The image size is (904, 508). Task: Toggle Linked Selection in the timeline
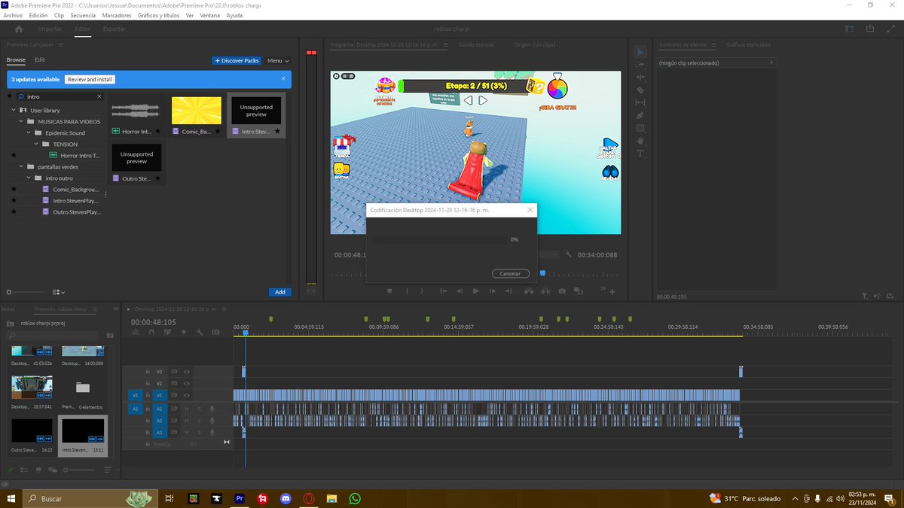[168, 332]
